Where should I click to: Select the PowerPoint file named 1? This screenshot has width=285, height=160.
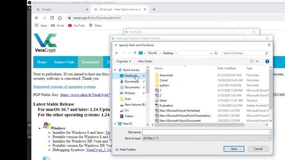[160, 90]
